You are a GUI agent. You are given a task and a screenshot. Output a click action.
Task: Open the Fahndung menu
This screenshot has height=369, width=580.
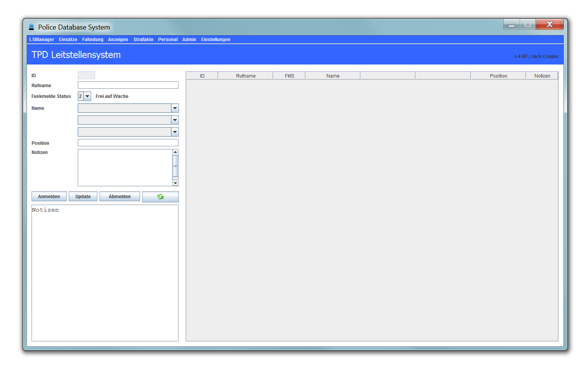coord(93,40)
